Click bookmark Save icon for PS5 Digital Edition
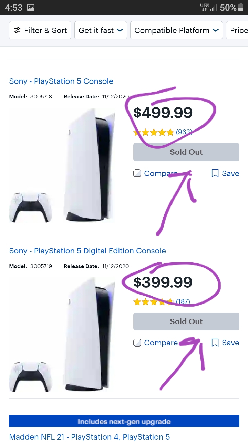Image resolution: width=248 pixels, height=442 pixels. tap(215, 343)
